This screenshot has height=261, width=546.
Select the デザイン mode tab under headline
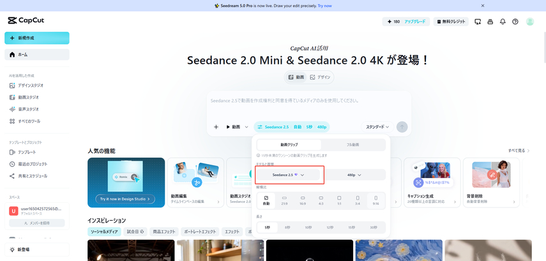click(x=320, y=77)
